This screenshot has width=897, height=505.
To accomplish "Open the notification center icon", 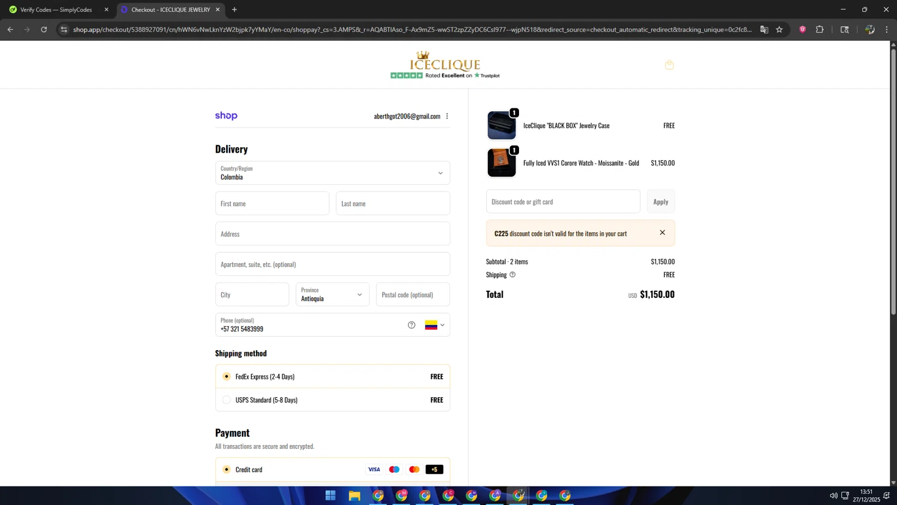I will [x=887, y=495].
